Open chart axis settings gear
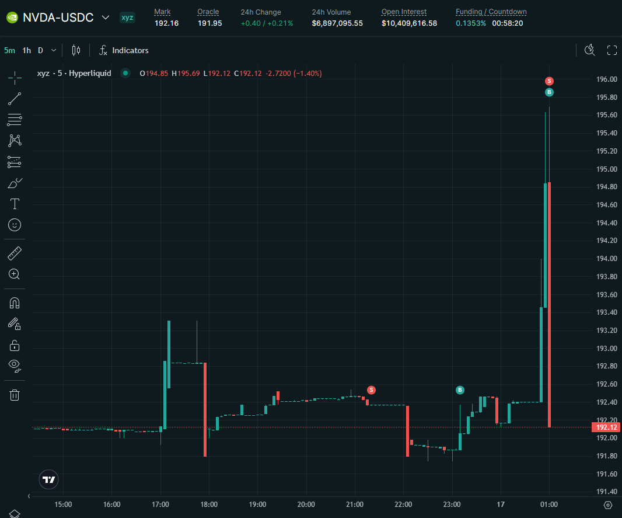The width and height of the screenshot is (622, 518). tap(608, 505)
